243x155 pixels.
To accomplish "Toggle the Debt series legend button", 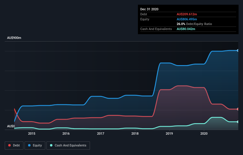I will point(14,146).
